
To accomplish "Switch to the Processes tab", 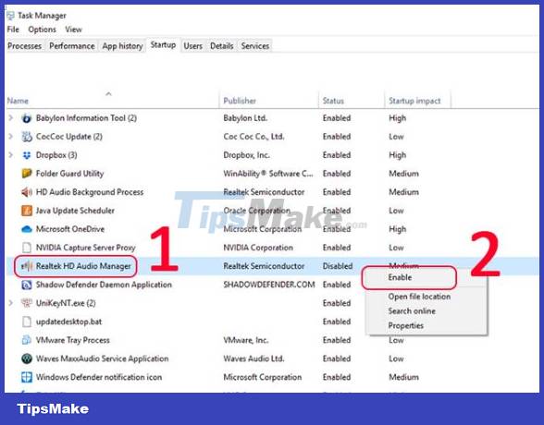I will tap(25, 46).
